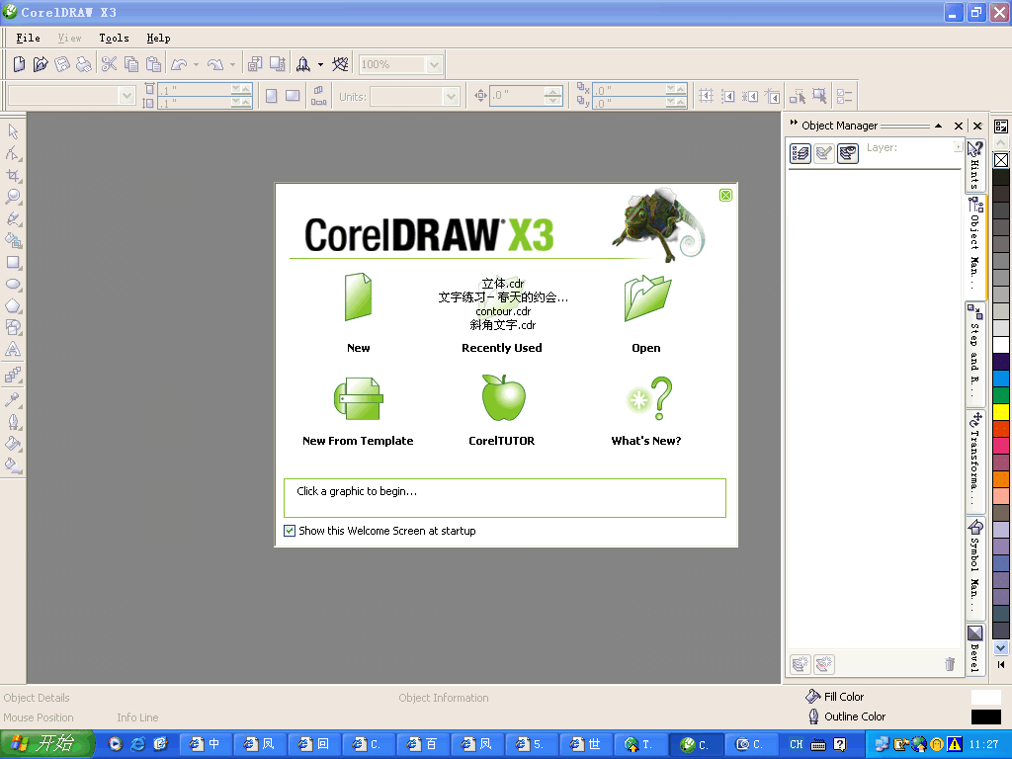Viewport: 1012px width, 759px height.
Task: Click the Open file toolbar icon
Action: click(41, 64)
